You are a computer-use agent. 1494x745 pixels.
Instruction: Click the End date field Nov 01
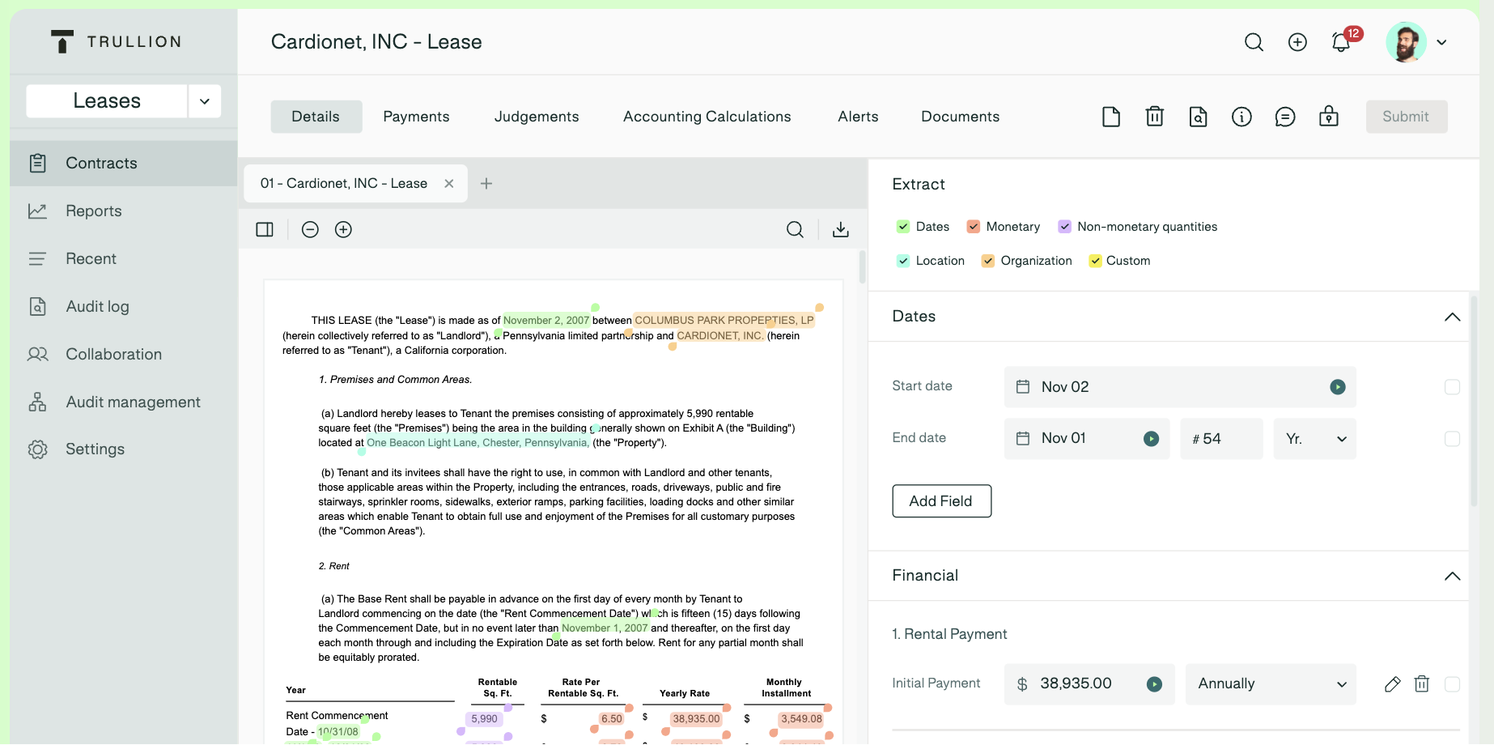[1087, 439]
